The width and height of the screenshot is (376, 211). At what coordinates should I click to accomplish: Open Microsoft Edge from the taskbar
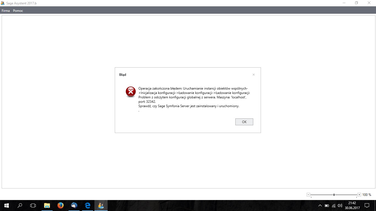(x=88, y=205)
